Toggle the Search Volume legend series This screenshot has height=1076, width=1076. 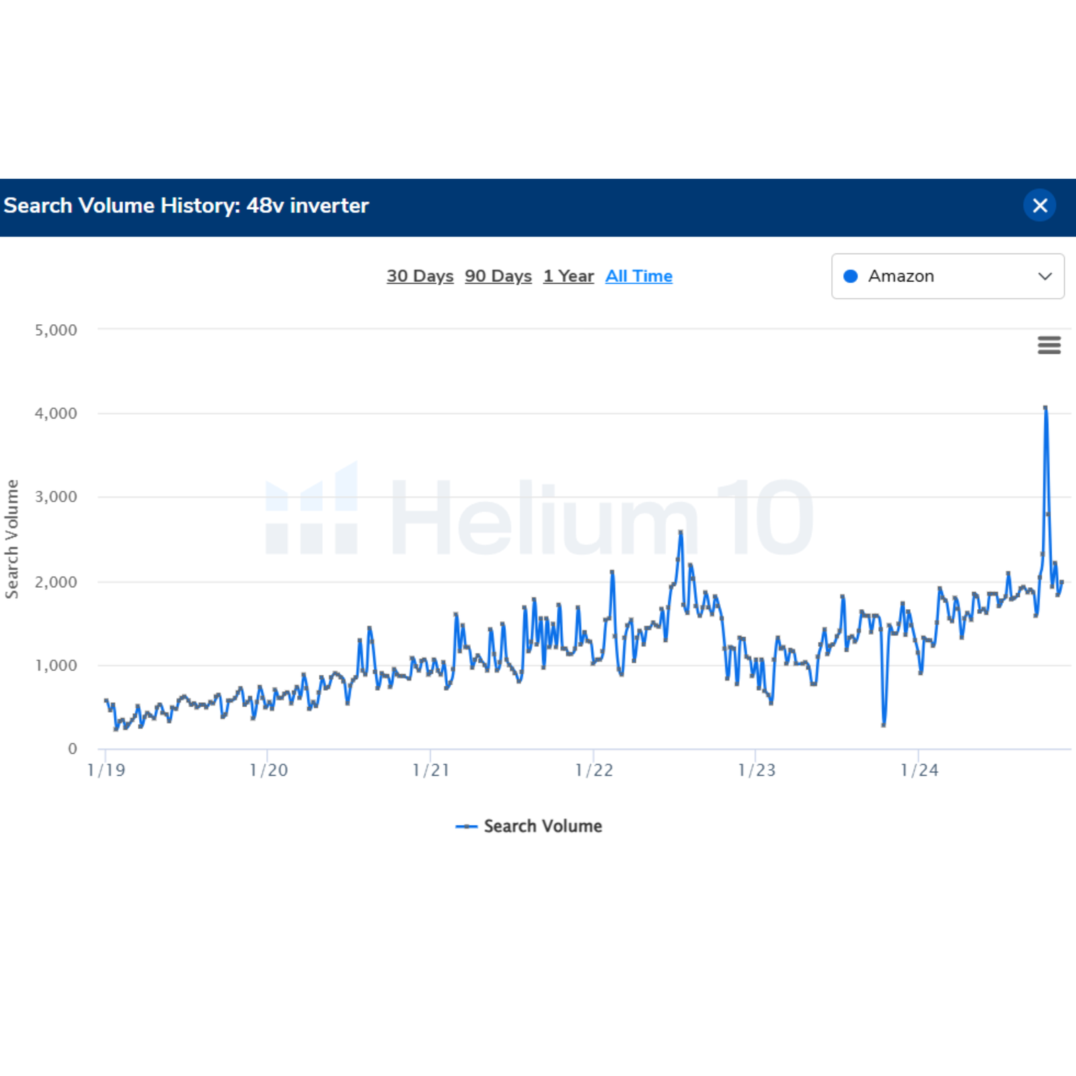(529, 826)
